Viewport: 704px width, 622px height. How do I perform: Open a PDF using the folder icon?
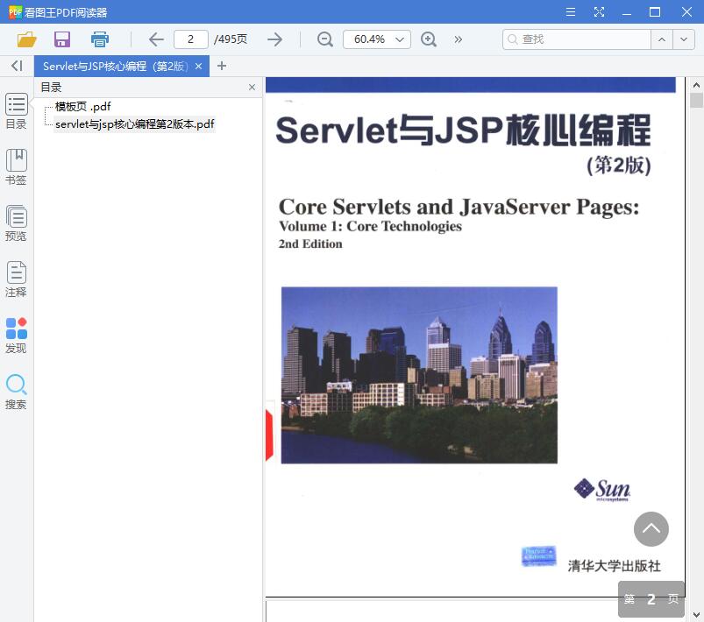pos(25,39)
